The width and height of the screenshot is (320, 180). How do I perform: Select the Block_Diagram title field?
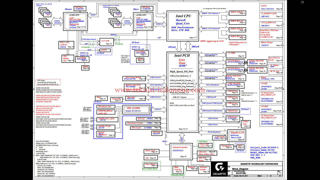255,169
